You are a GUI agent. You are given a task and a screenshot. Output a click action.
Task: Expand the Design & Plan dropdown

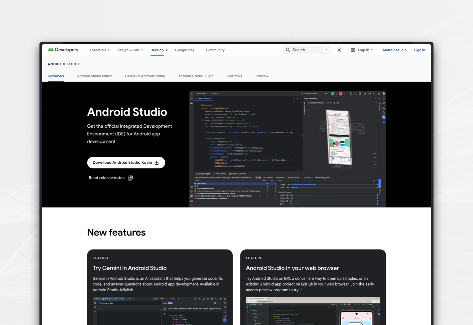(130, 50)
